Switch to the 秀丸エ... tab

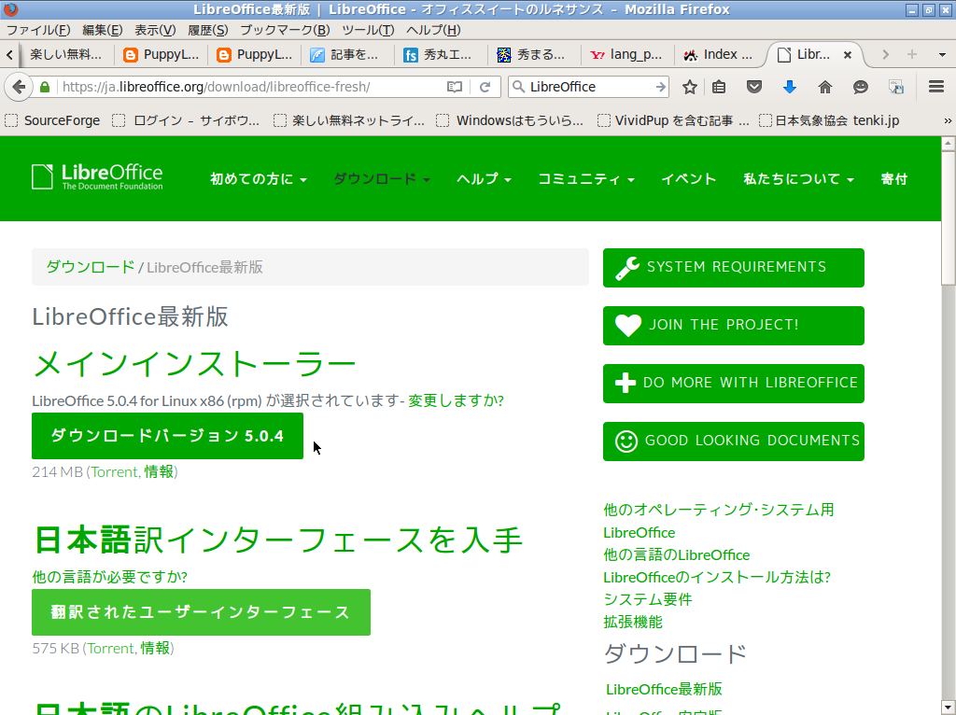point(441,55)
